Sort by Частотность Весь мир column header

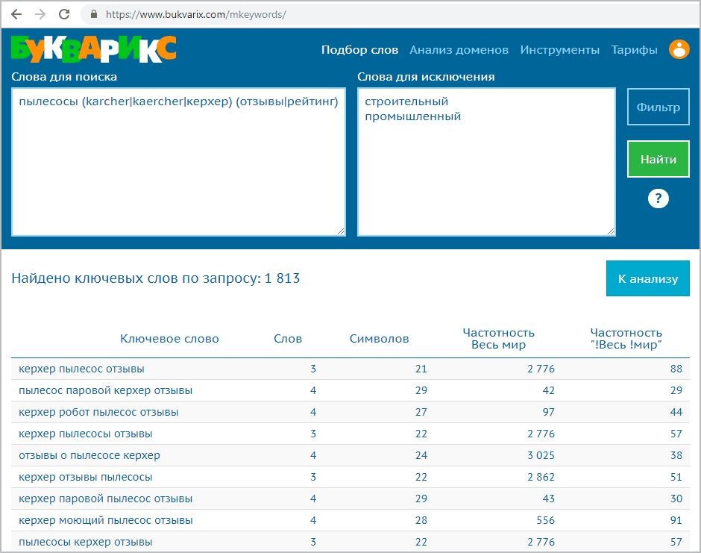point(498,339)
